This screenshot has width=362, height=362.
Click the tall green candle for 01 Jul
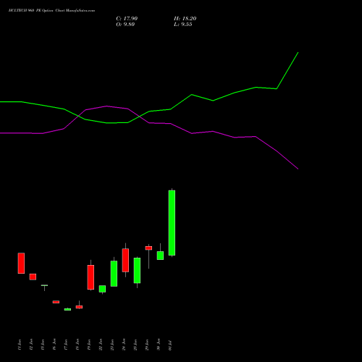coord(172,223)
